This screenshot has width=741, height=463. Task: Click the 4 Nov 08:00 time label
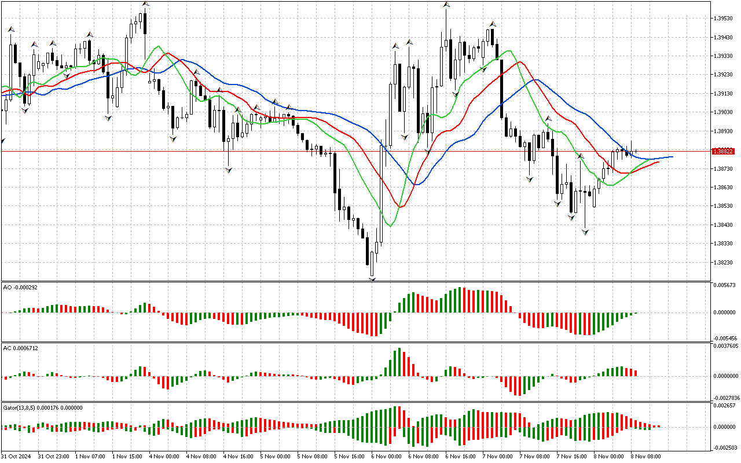(x=202, y=457)
